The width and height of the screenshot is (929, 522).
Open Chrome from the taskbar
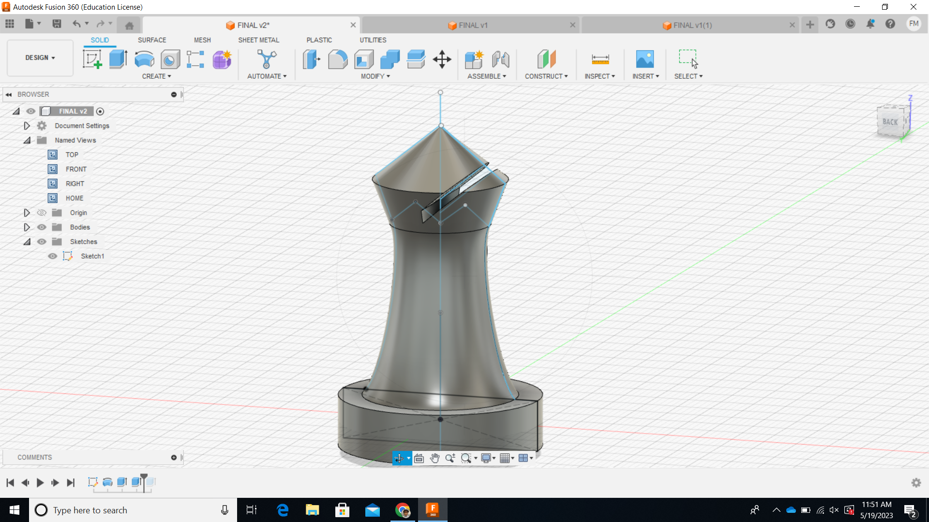coord(403,510)
